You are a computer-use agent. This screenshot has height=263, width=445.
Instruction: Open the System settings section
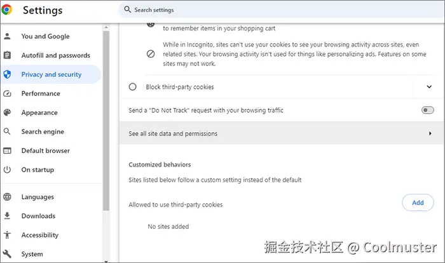32,254
